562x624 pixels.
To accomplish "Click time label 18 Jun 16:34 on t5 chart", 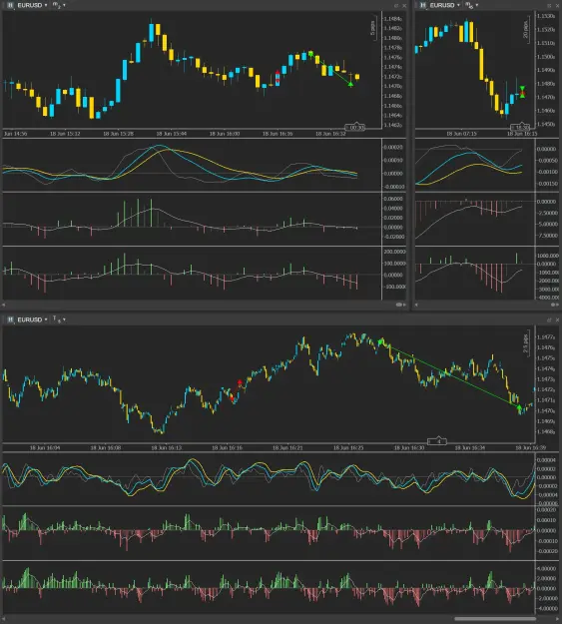I will pyautogui.click(x=469, y=447).
